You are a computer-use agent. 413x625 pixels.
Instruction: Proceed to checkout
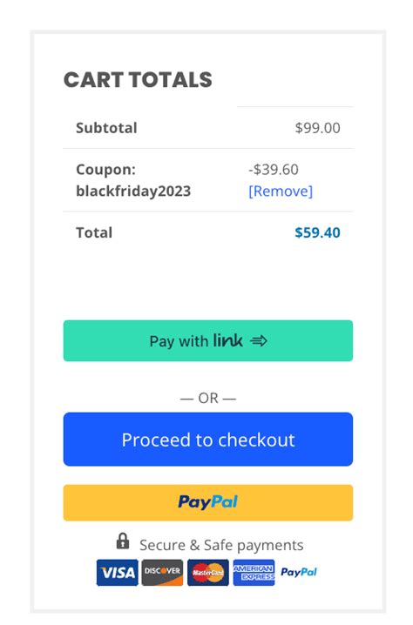point(208,440)
